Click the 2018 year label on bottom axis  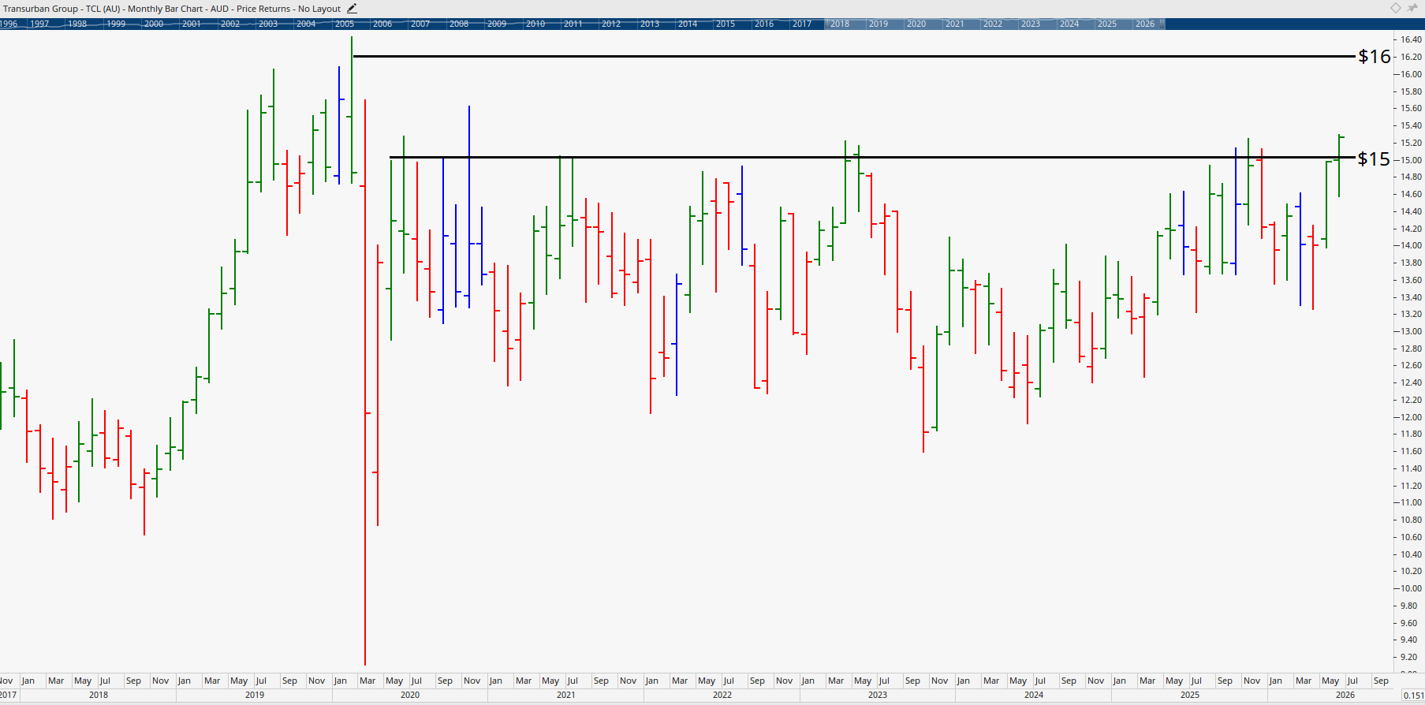click(x=99, y=695)
